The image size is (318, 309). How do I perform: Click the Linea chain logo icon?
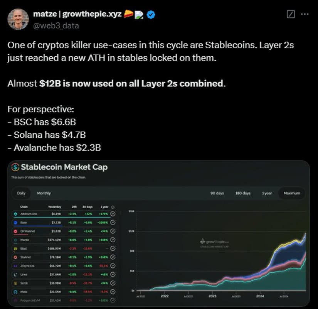[x=15, y=275]
